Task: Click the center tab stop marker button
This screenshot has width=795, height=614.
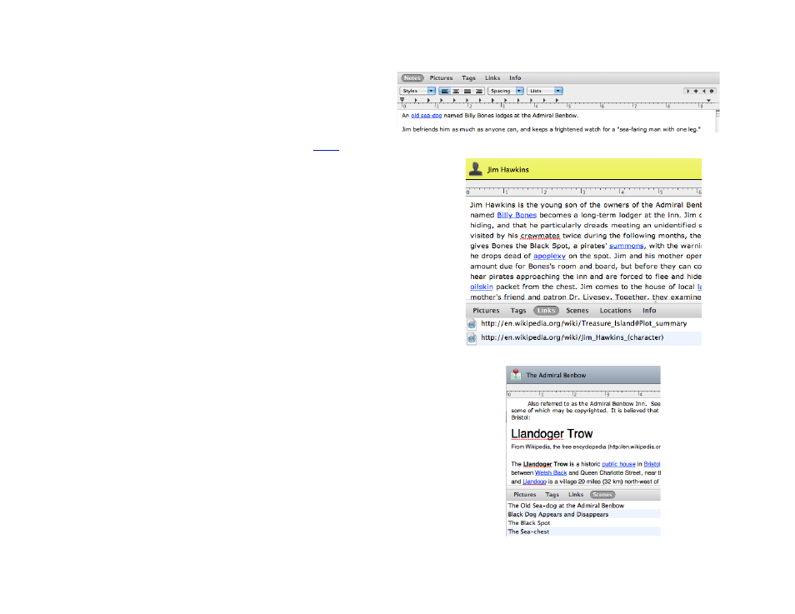Action: point(696,92)
